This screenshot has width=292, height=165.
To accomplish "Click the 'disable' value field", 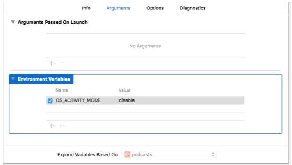I will [x=127, y=100].
